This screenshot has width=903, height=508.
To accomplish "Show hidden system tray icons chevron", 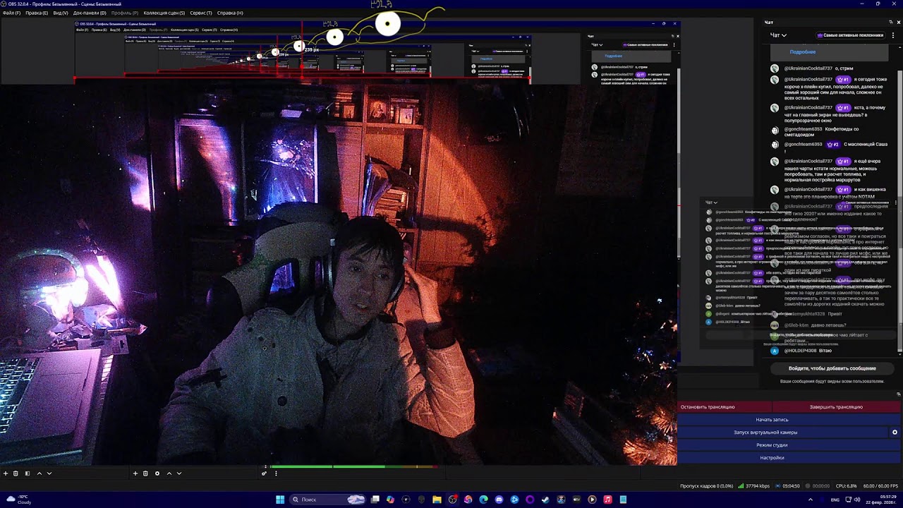I will click(x=810, y=500).
